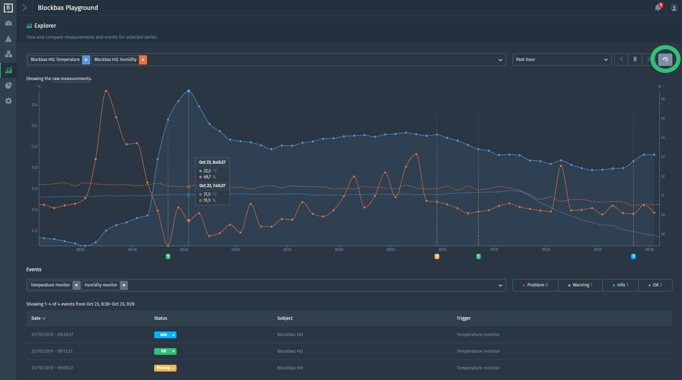Open the settings gear icon in sidebar
The height and width of the screenshot is (380, 682).
pyautogui.click(x=8, y=101)
